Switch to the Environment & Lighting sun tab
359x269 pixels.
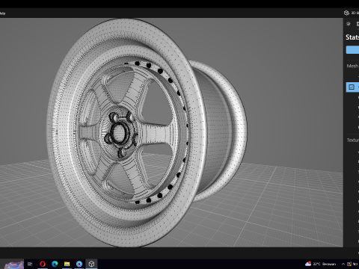[349, 24]
